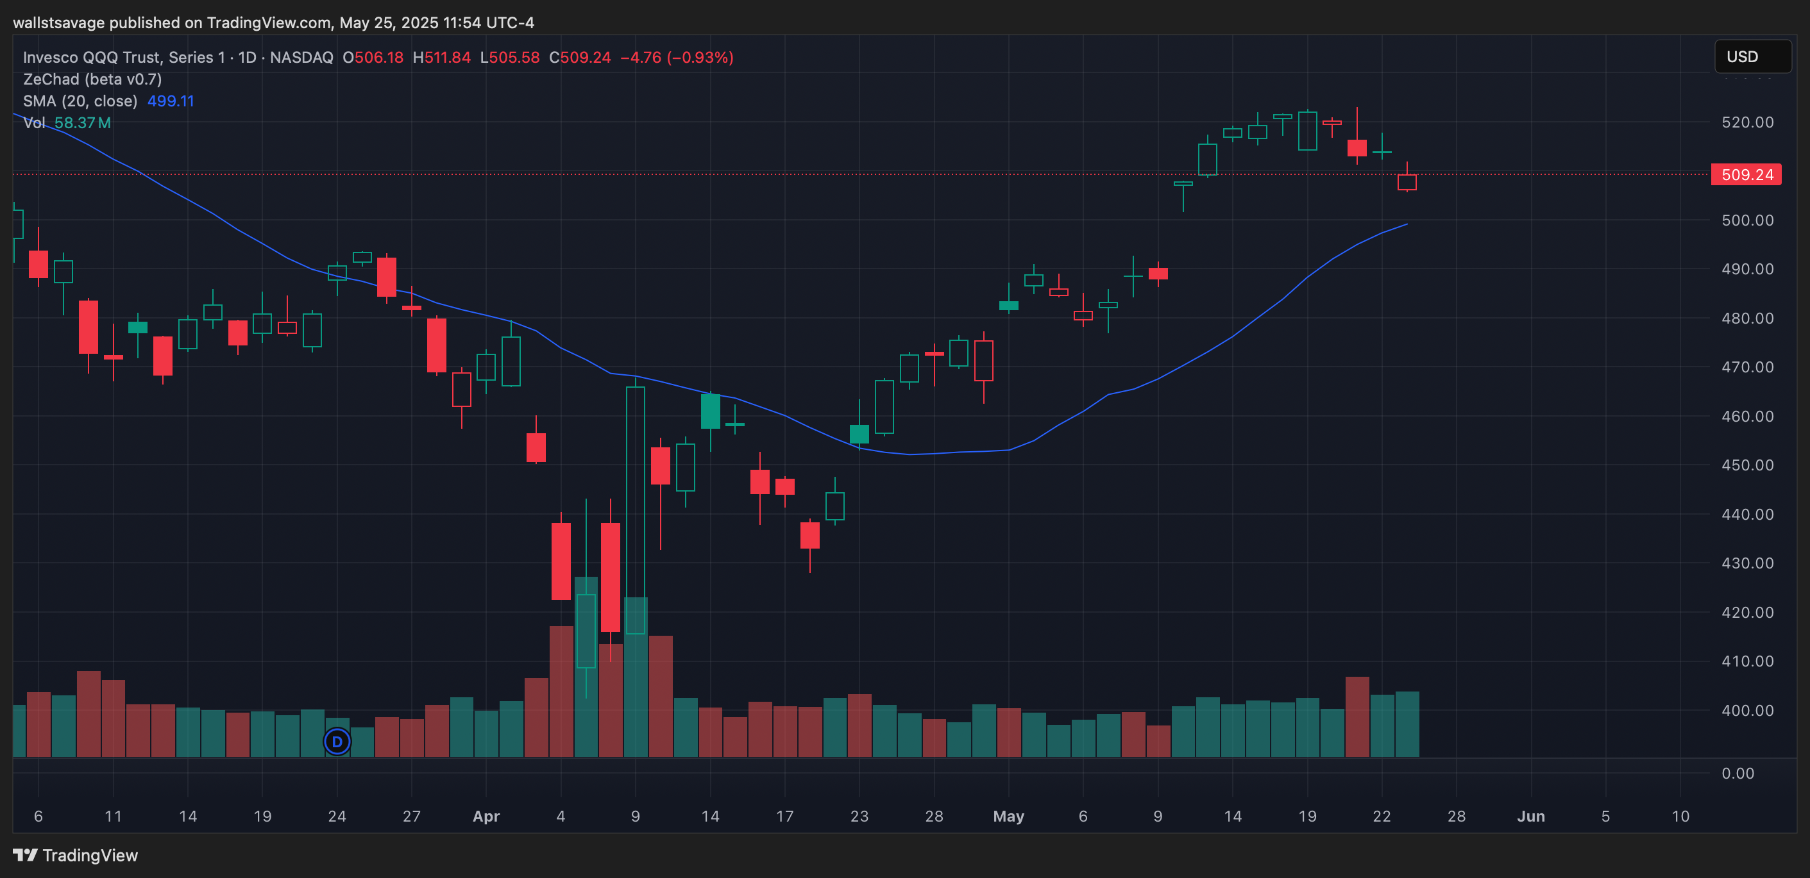This screenshot has width=1810, height=878.
Task: Click the TradingView logo icon
Action: pos(25,855)
